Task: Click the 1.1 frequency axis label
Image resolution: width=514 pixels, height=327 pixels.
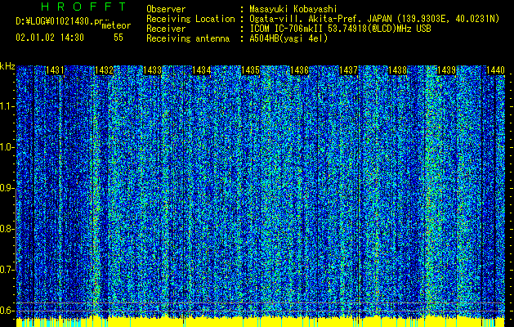Action: pos(7,106)
